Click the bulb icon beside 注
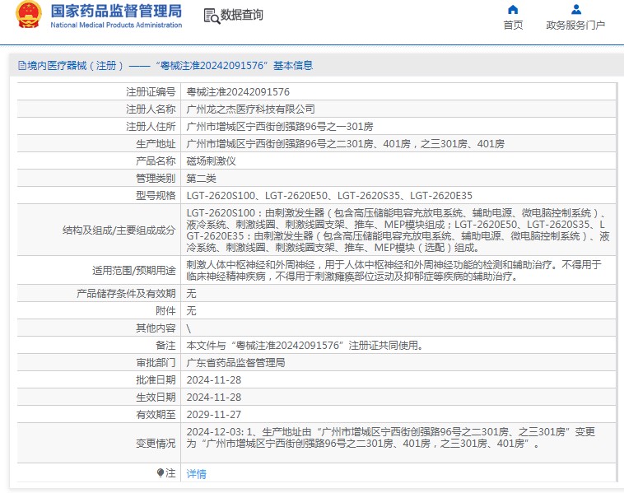624x493 pixels. point(161,473)
